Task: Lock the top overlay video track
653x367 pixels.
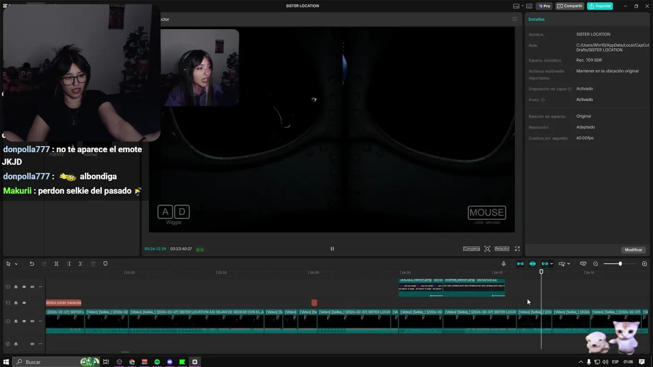Action: click(x=16, y=287)
